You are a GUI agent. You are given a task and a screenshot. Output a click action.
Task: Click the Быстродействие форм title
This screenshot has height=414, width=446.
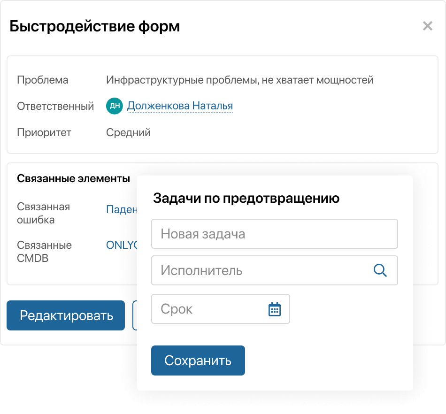click(x=95, y=26)
